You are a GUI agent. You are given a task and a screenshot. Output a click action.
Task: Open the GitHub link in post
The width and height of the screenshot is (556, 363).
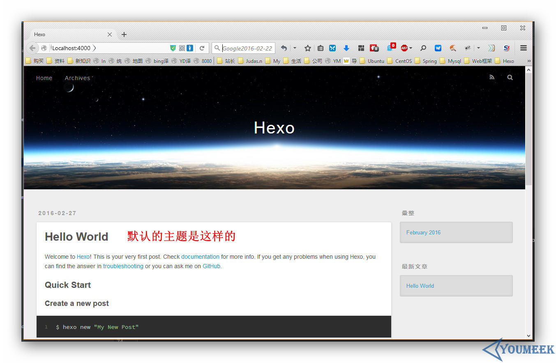click(211, 266)
